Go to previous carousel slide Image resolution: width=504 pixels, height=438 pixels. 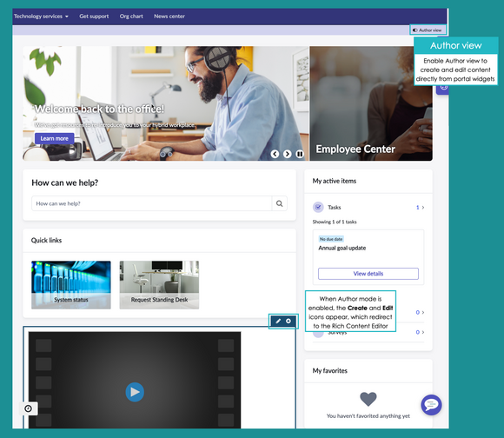tap(275, 154)
